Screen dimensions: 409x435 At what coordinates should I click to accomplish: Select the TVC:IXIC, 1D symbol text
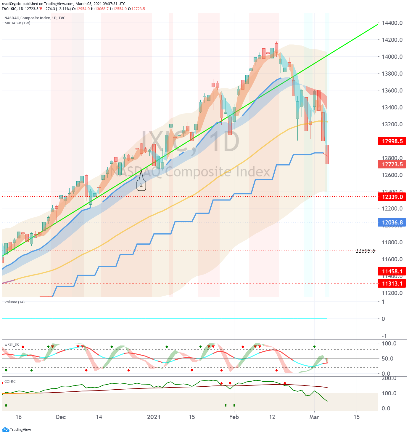pyautogui.click(x=12, y=9)
